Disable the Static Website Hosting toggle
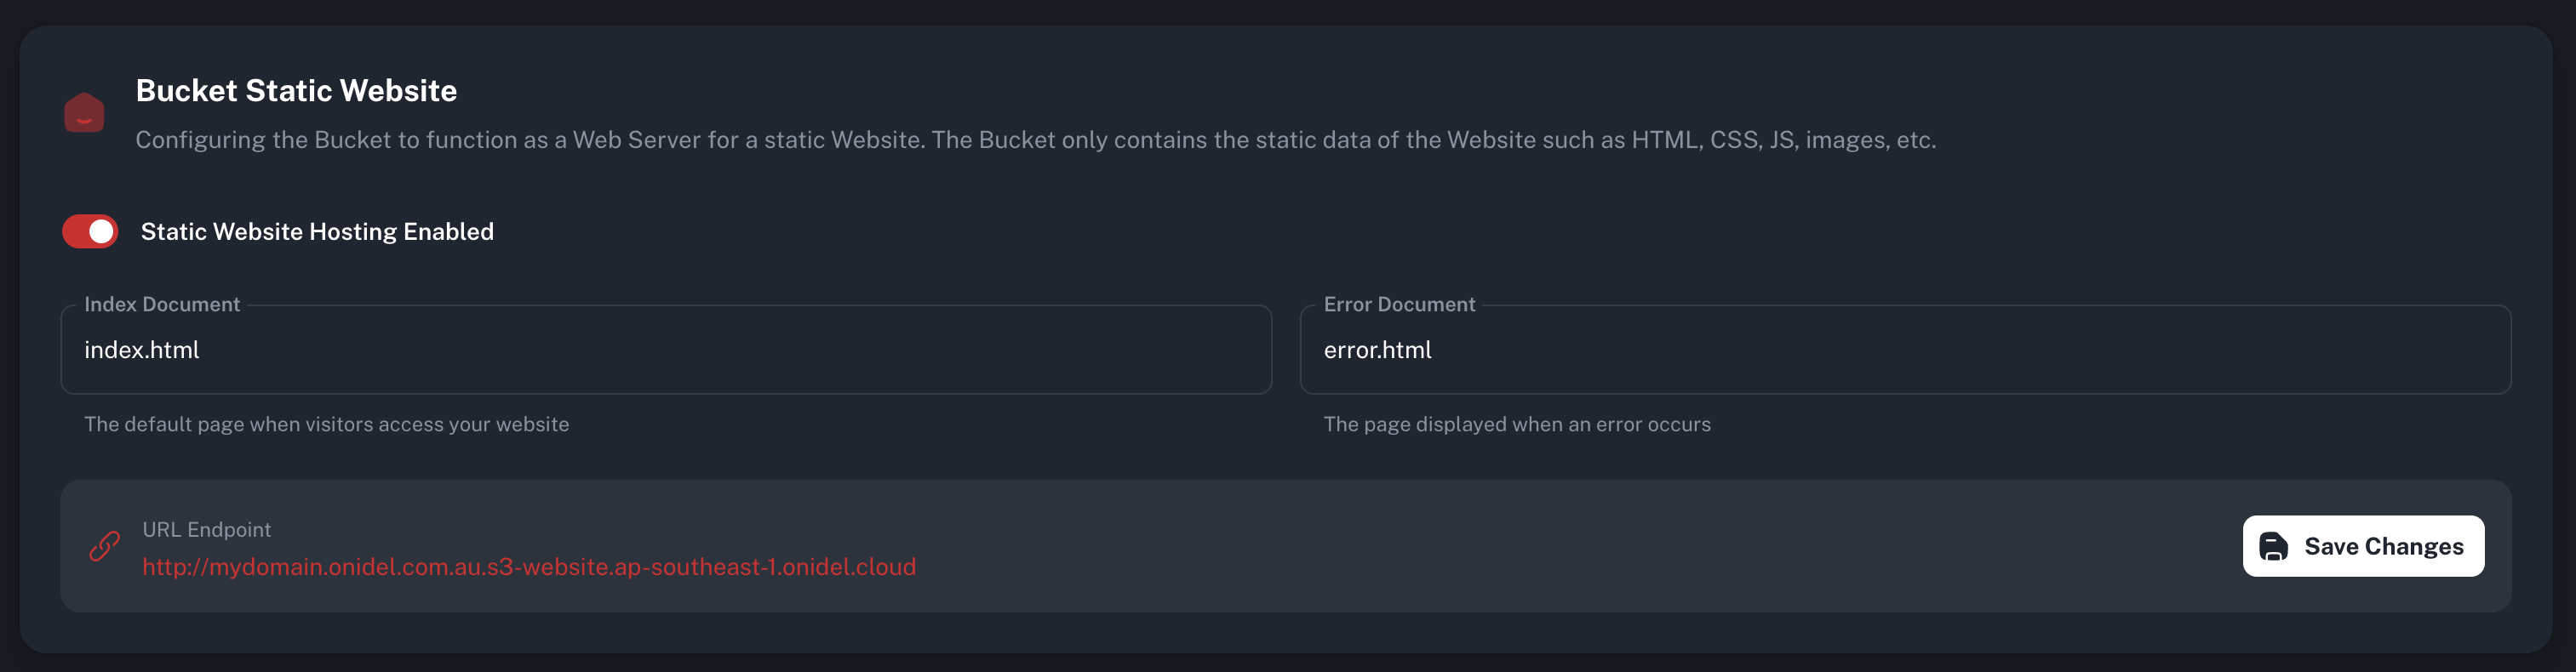This screenshot has height=672, width=2576. tap(90, 231)
